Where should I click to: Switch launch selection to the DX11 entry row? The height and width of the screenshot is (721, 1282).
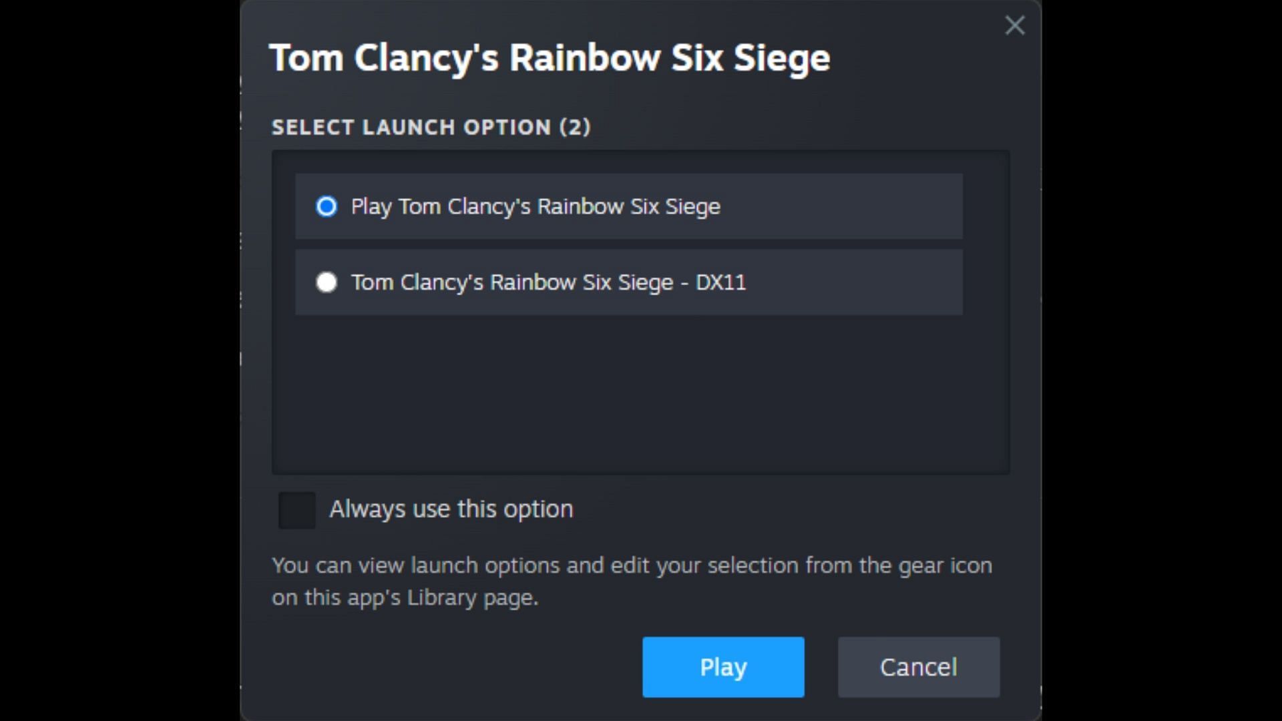[629, 282]
